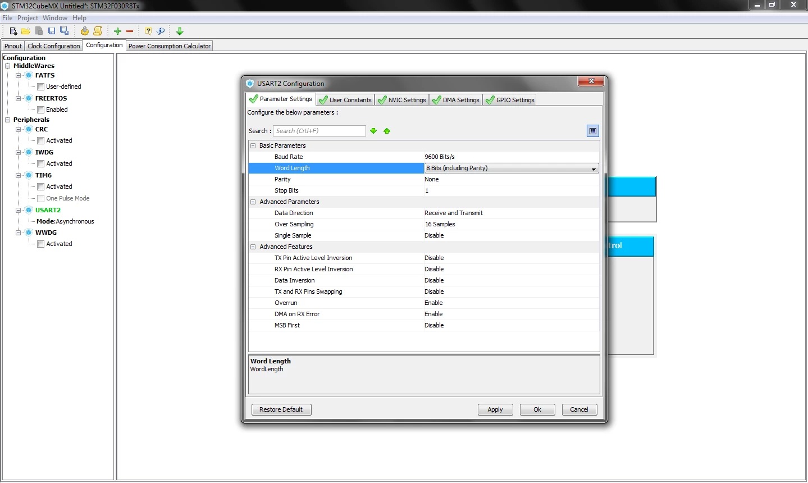Click the Generate Report scroll icon
808x483 pixels.
click(x=98, y=31)
